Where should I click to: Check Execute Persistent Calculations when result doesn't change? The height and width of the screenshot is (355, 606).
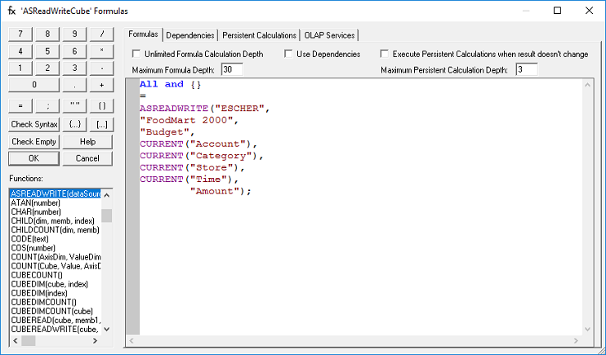click(385, 54)
